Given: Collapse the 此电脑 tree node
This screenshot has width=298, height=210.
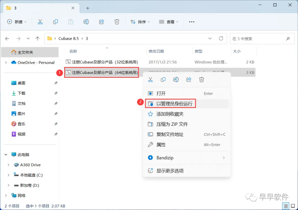Looking at the screenshot, I should point(6,155).
